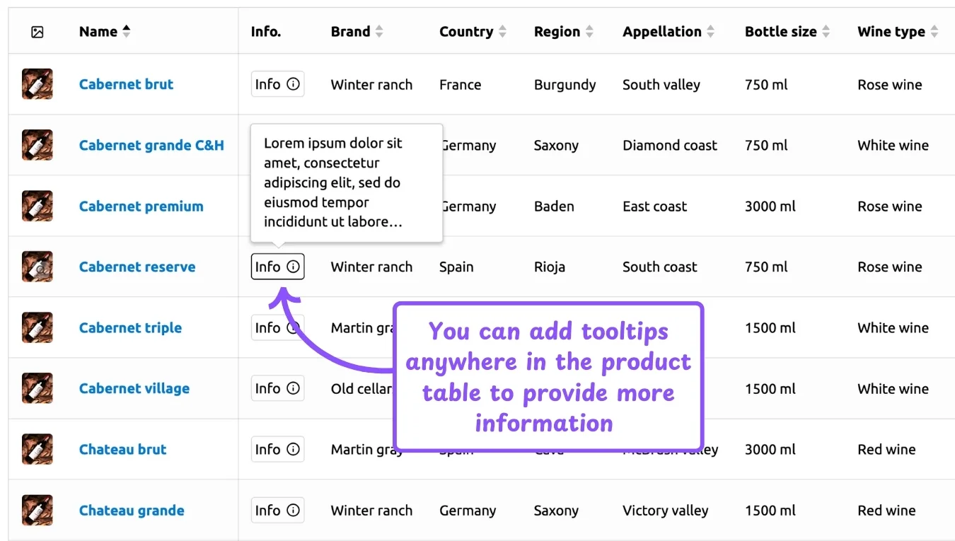Sort table by Wine type column
The height and width of the screenshot is (541, 955).
click(898, 32)
